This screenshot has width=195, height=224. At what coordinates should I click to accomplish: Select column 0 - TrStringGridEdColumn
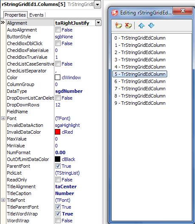[140, 38]
